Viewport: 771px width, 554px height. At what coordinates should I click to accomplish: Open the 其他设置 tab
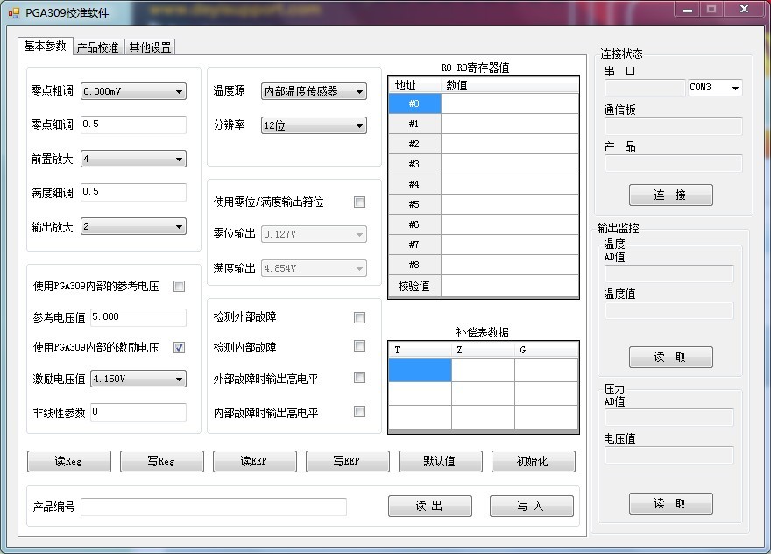[150, 47]
